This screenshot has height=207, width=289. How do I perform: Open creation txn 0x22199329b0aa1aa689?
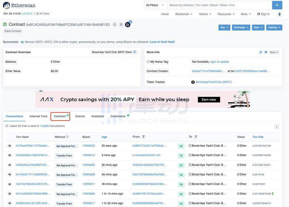click(x=253, y=71)
